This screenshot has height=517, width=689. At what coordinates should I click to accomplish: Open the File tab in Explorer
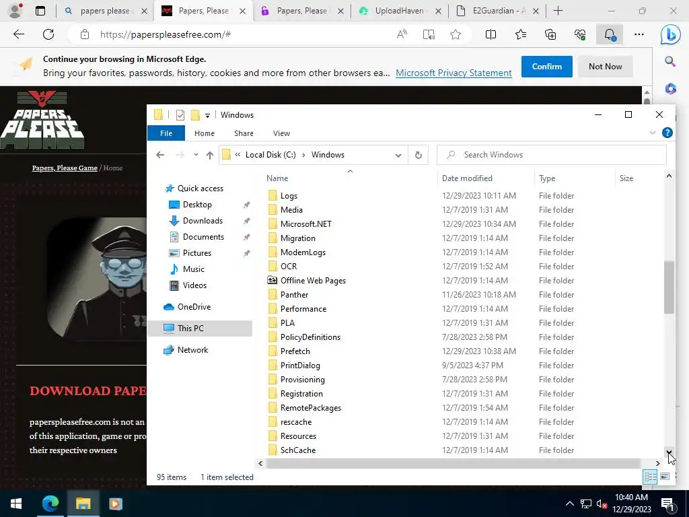(166, 133)
